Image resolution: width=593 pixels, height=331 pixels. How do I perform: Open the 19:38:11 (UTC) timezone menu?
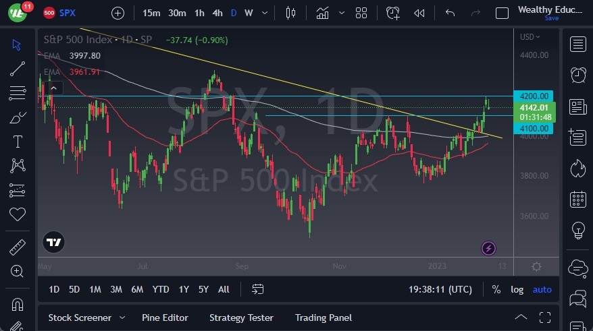pos(440,289)
